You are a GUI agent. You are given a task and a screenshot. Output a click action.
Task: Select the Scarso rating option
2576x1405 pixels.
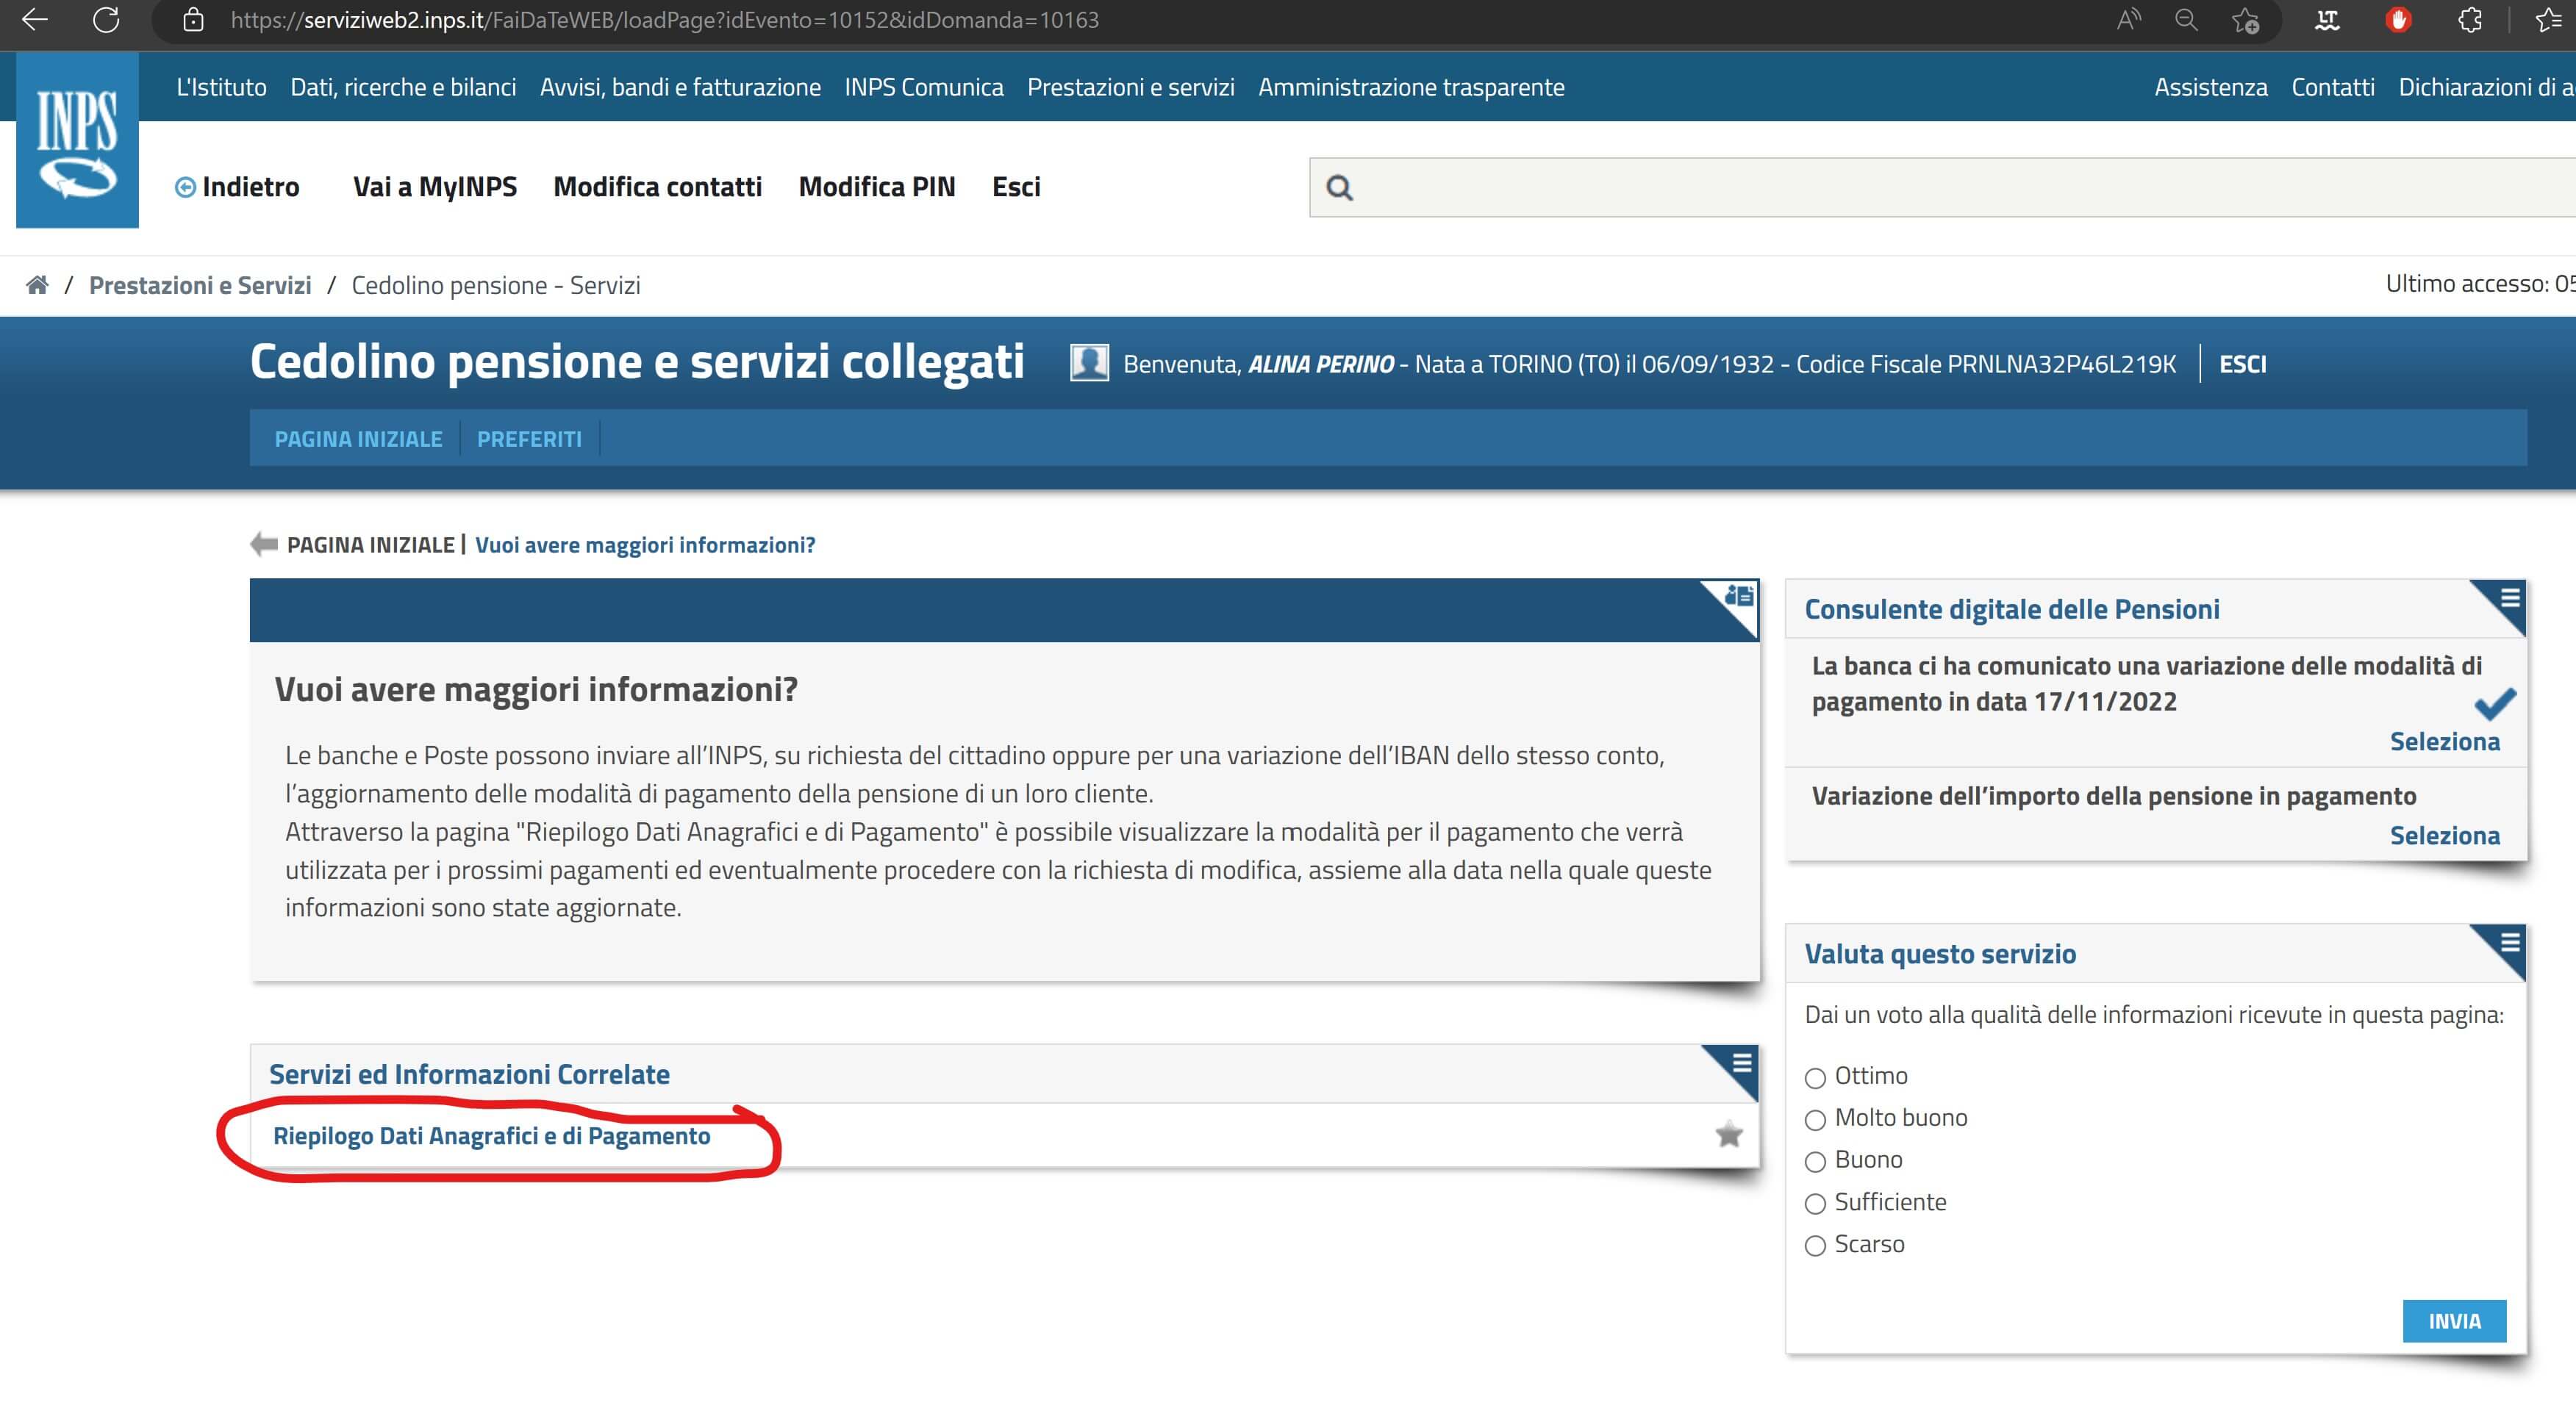[1815, 1245]
